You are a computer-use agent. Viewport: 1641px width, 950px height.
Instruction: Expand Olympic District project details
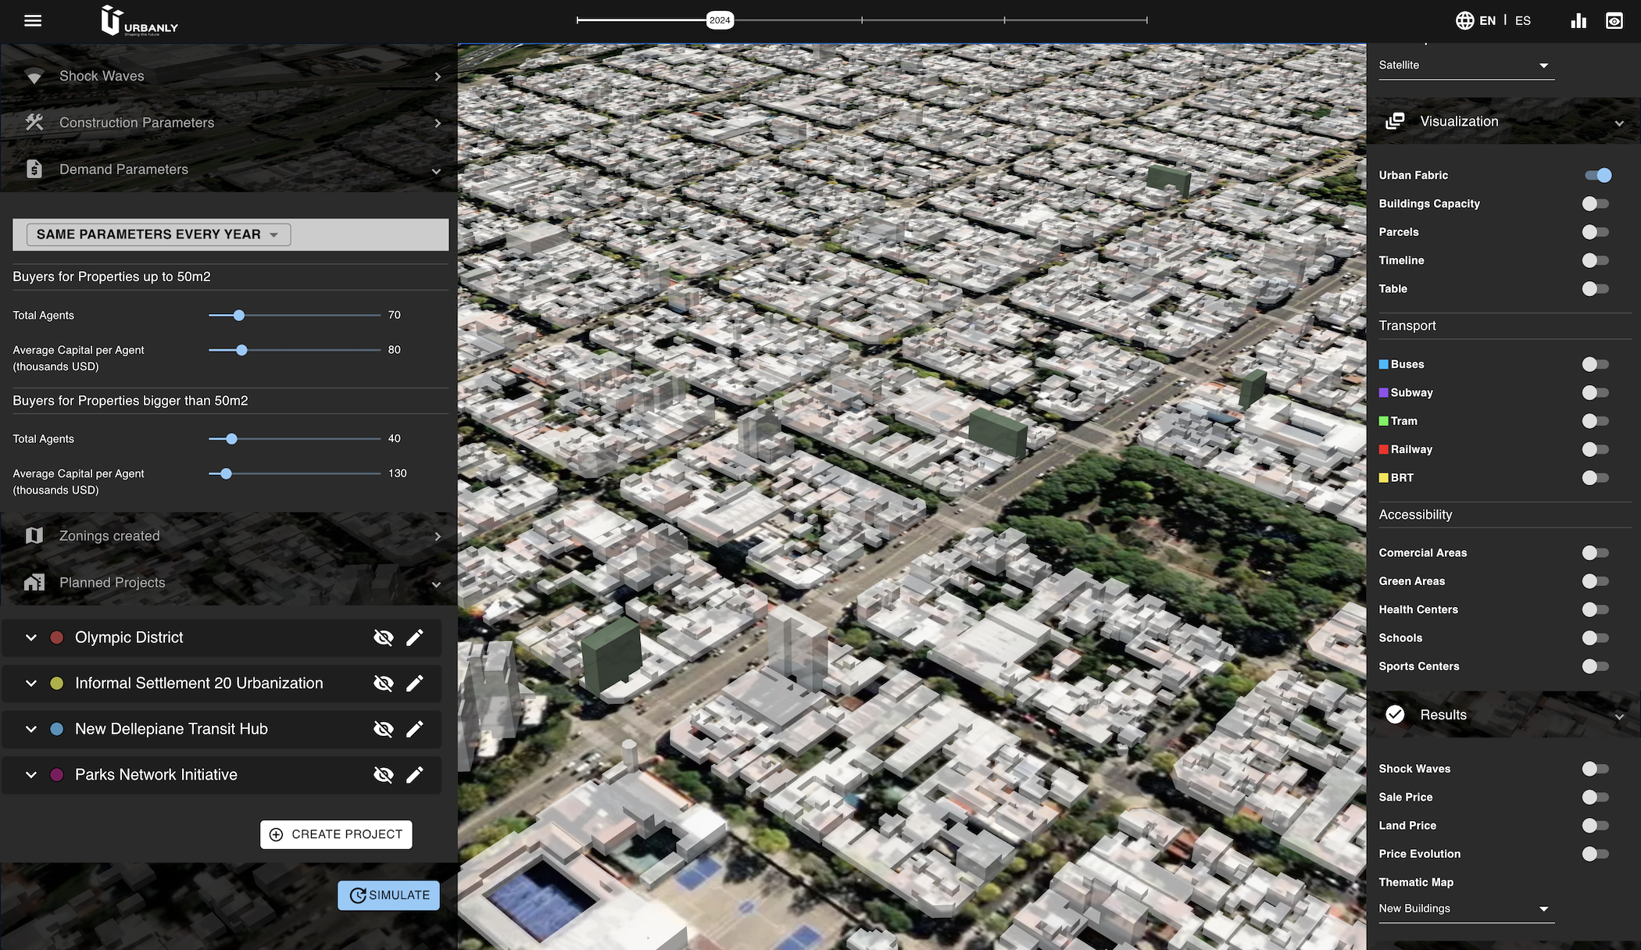[31, 637]
